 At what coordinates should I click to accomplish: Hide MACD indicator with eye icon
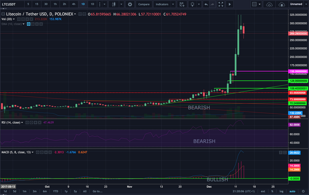tap(38, 152)
